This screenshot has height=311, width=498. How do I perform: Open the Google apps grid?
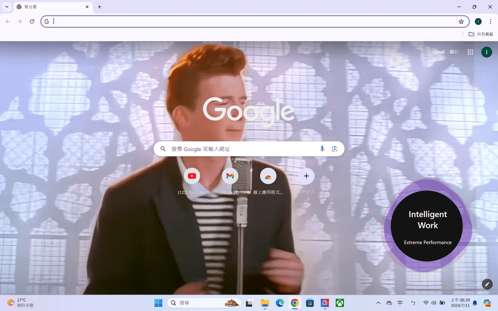(x=470, y=52)
